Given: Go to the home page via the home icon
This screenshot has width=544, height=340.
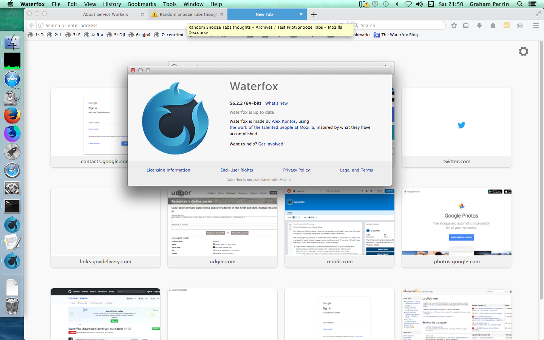Looking at the screenshot, I should click(493, 25).
